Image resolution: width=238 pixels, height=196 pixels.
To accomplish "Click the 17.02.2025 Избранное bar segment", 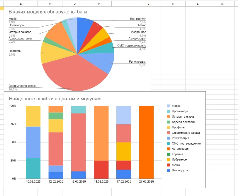I will tap(124, 152).
